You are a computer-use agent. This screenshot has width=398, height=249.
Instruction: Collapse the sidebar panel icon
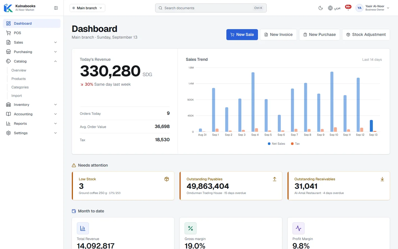56,8
